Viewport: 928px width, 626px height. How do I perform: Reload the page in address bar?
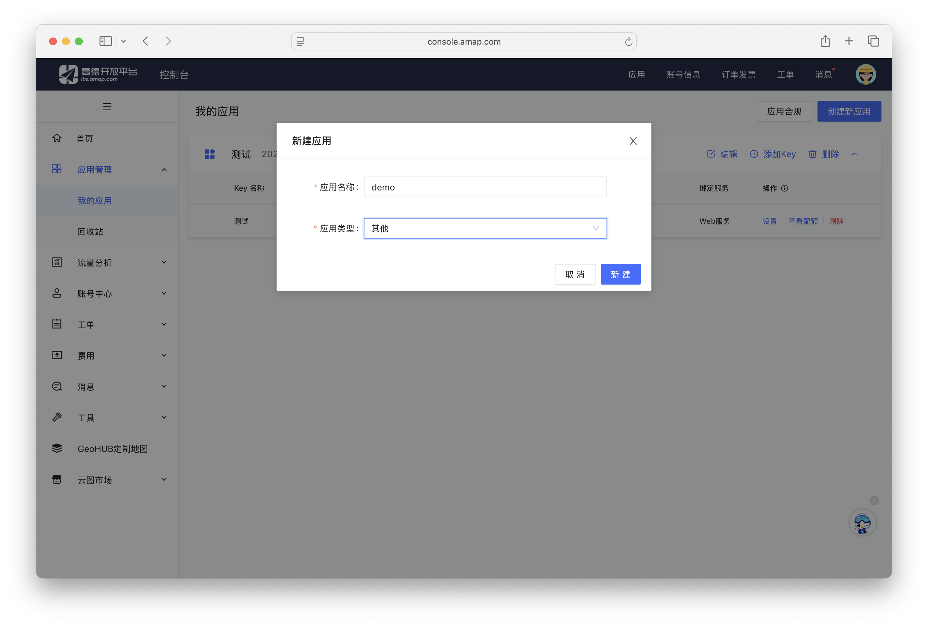point(628,41)
